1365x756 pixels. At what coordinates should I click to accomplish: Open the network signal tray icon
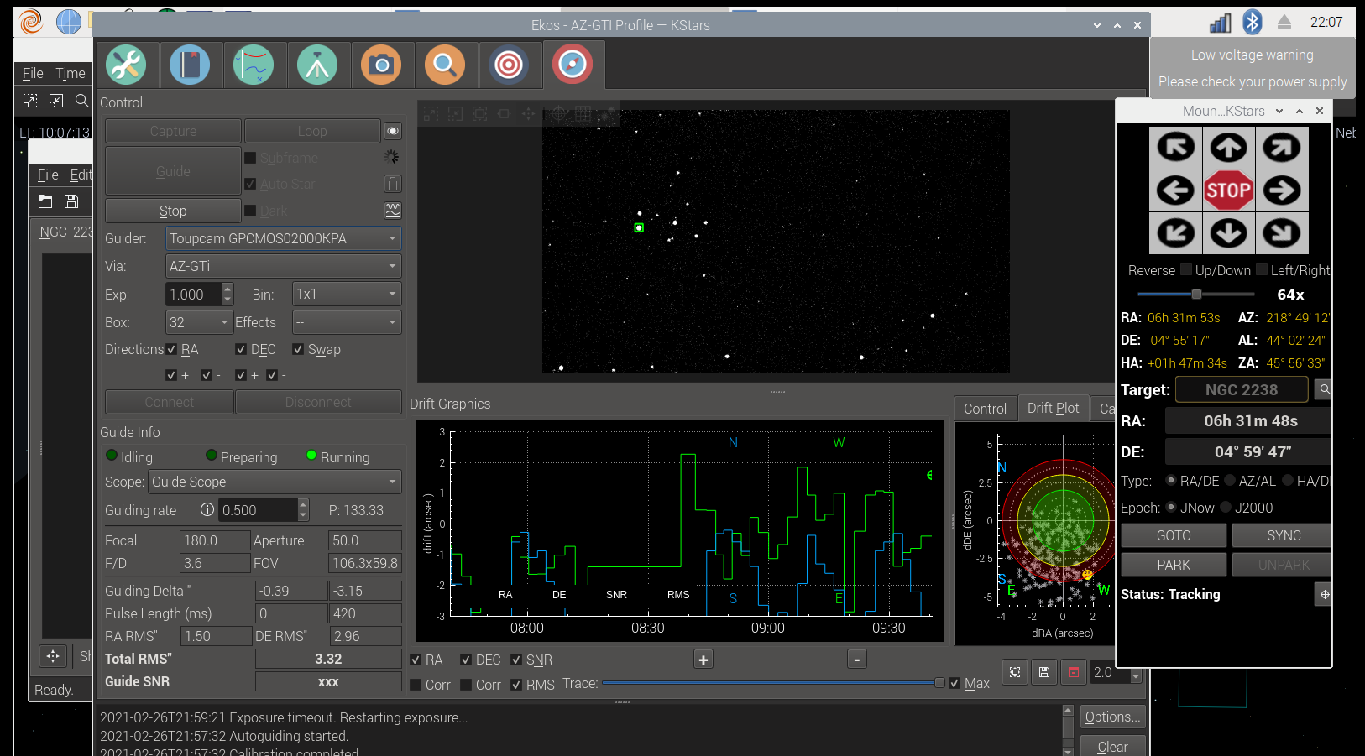click(1220, 23)
